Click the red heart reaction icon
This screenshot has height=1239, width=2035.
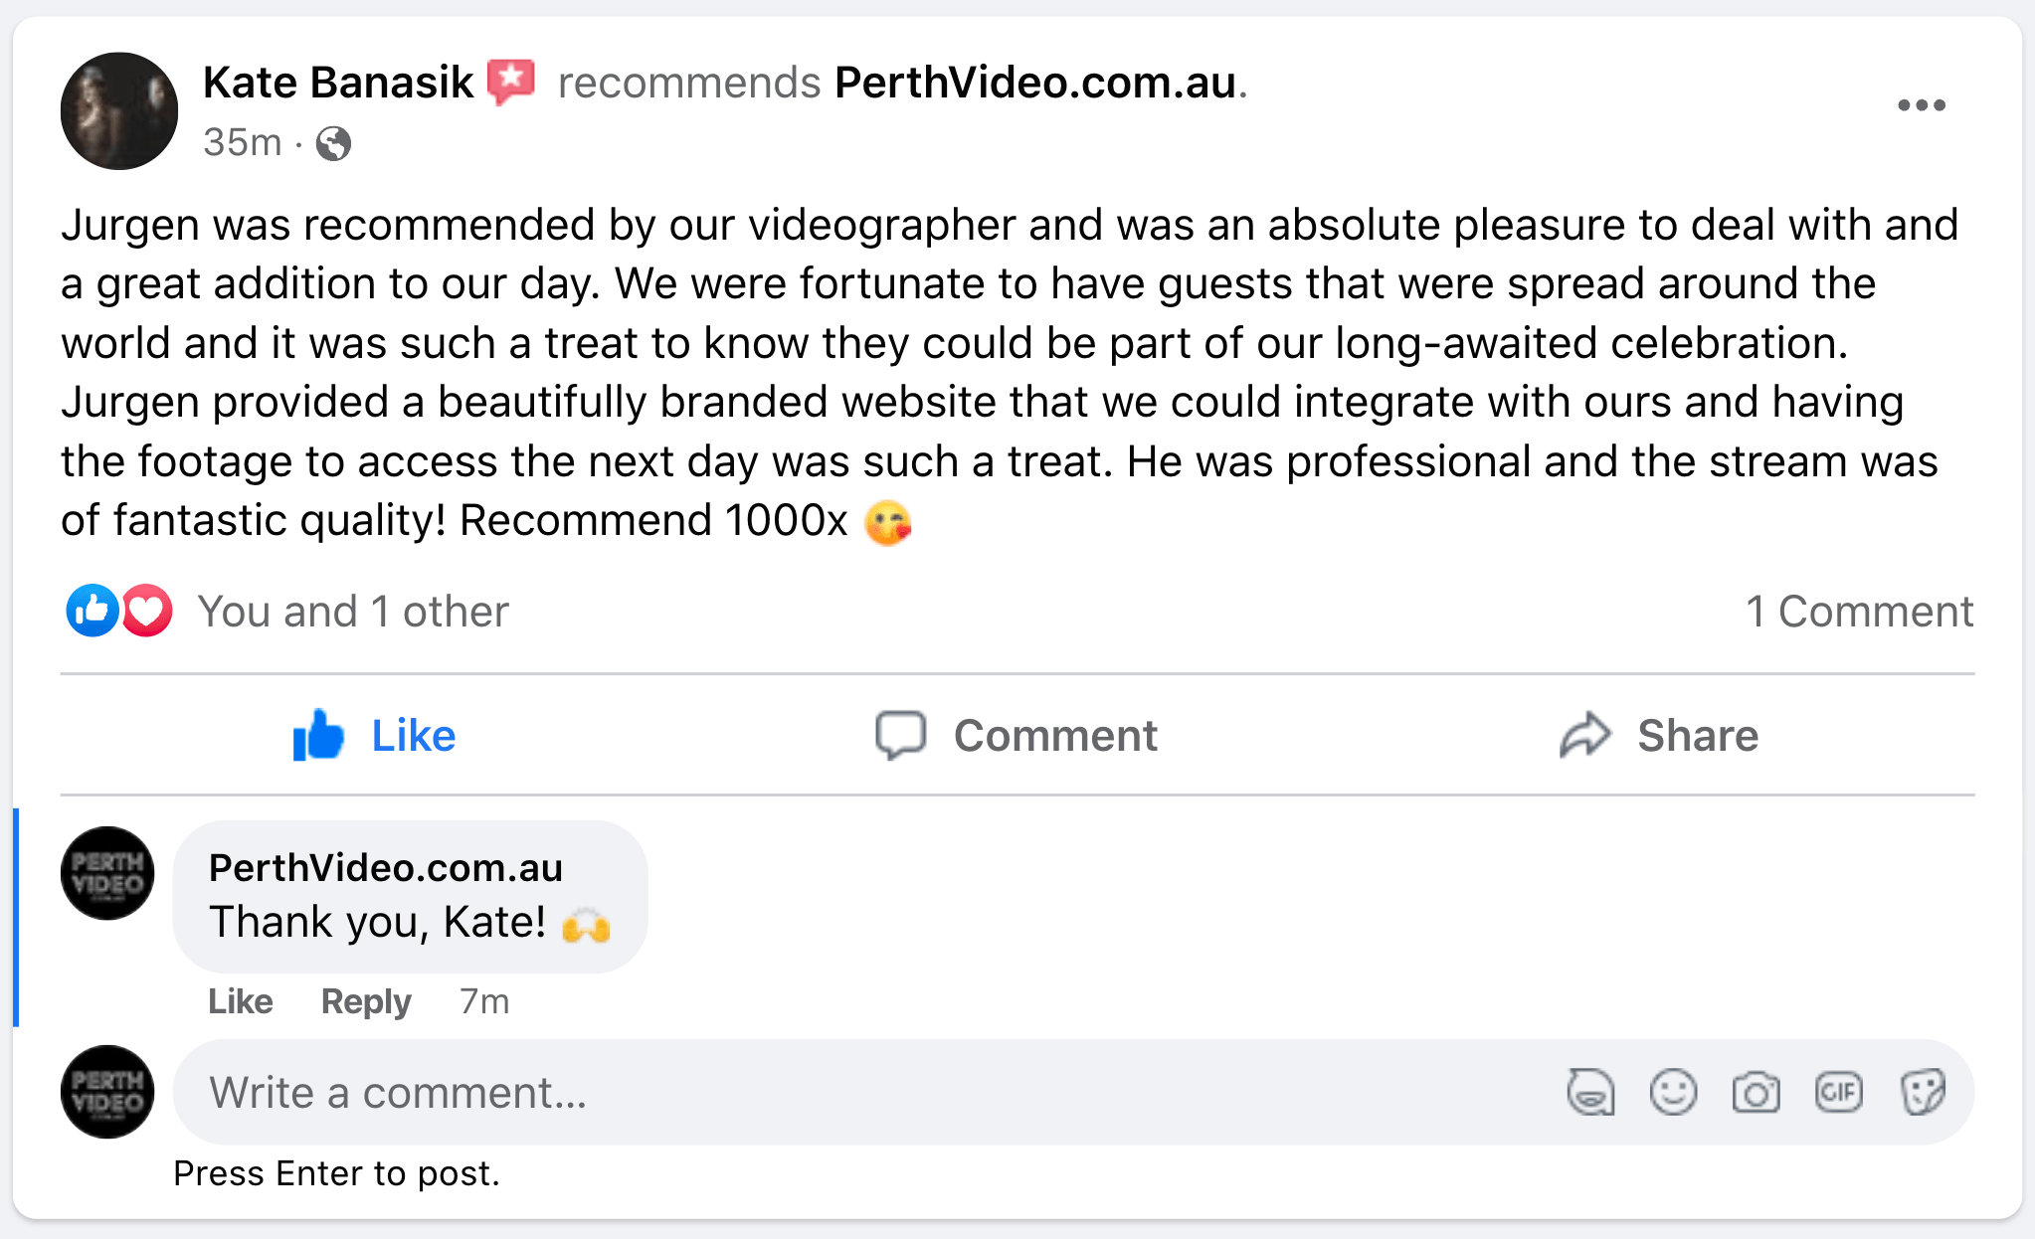pos(147,611)
